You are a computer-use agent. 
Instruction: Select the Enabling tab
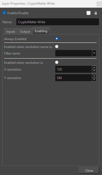(x=41, y=31)
